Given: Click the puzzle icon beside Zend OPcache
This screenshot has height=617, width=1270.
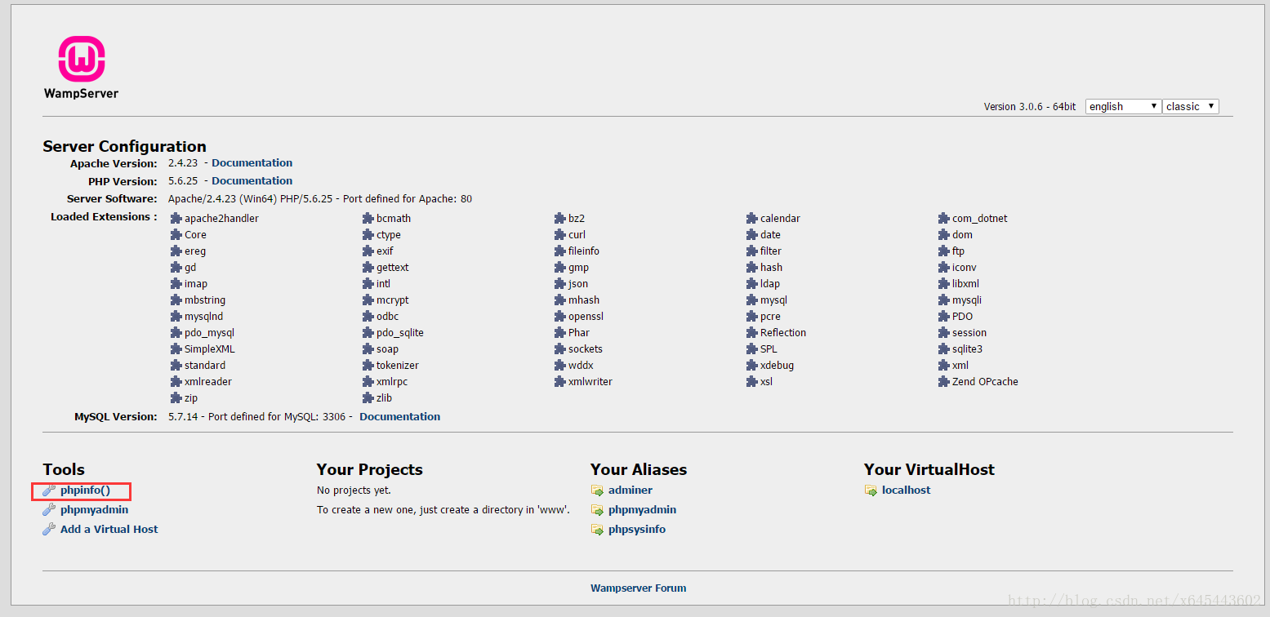Looking at the screenshot, I should [x=943, y=382].
